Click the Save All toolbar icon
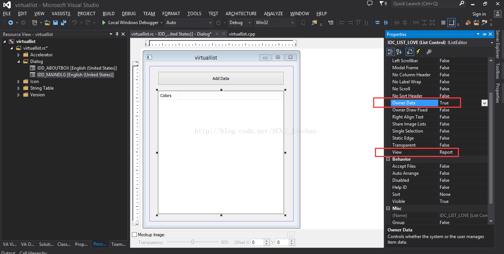This screenshot has height=254, width=504. point(63,23)
